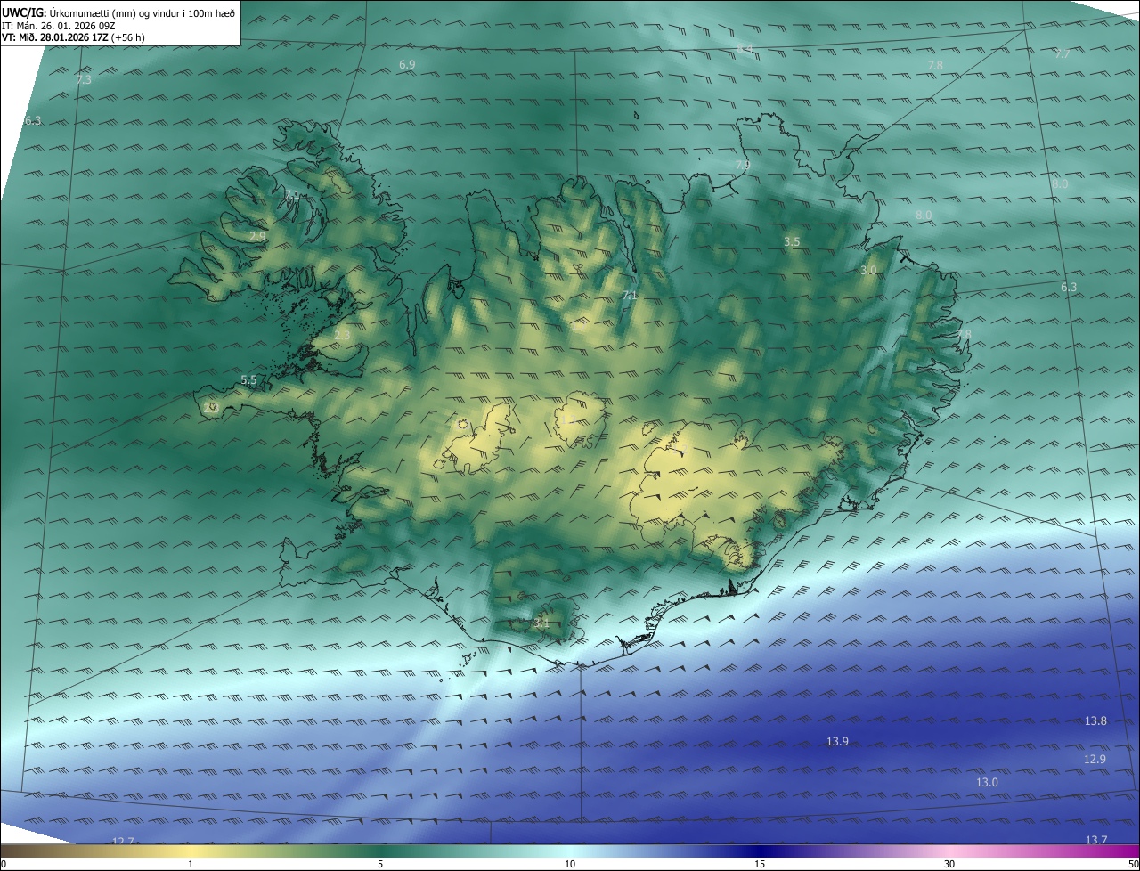Click the 13.8 value label

1095,720
